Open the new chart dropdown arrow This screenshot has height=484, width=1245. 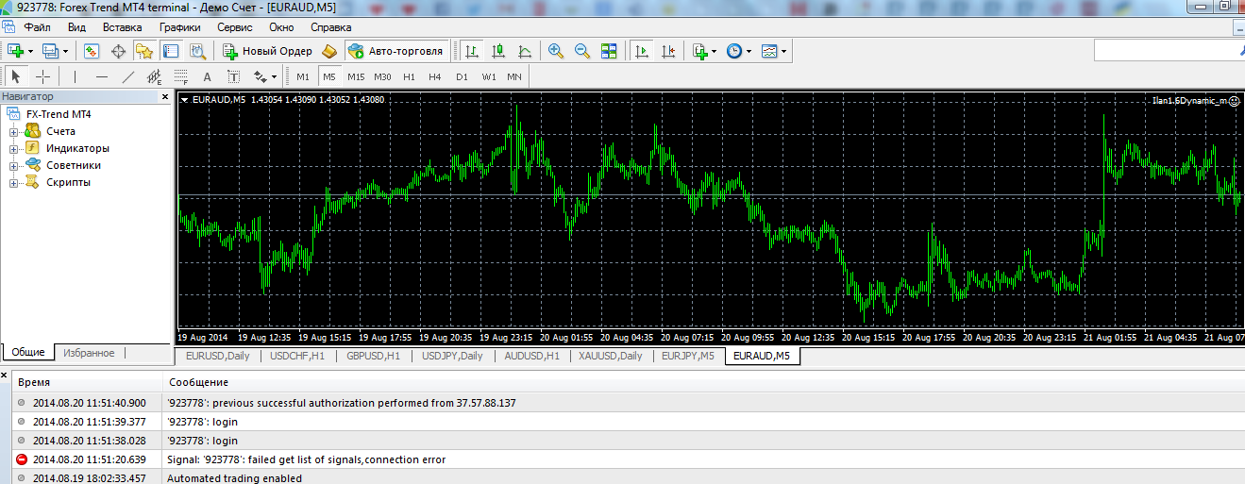pyautogui.click(x=30, y=52)
